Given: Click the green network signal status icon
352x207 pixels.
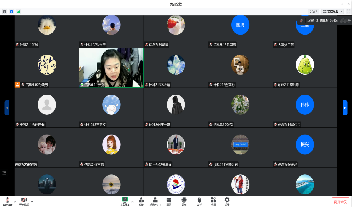Looking at the screenshot, I should click(18, 11).
